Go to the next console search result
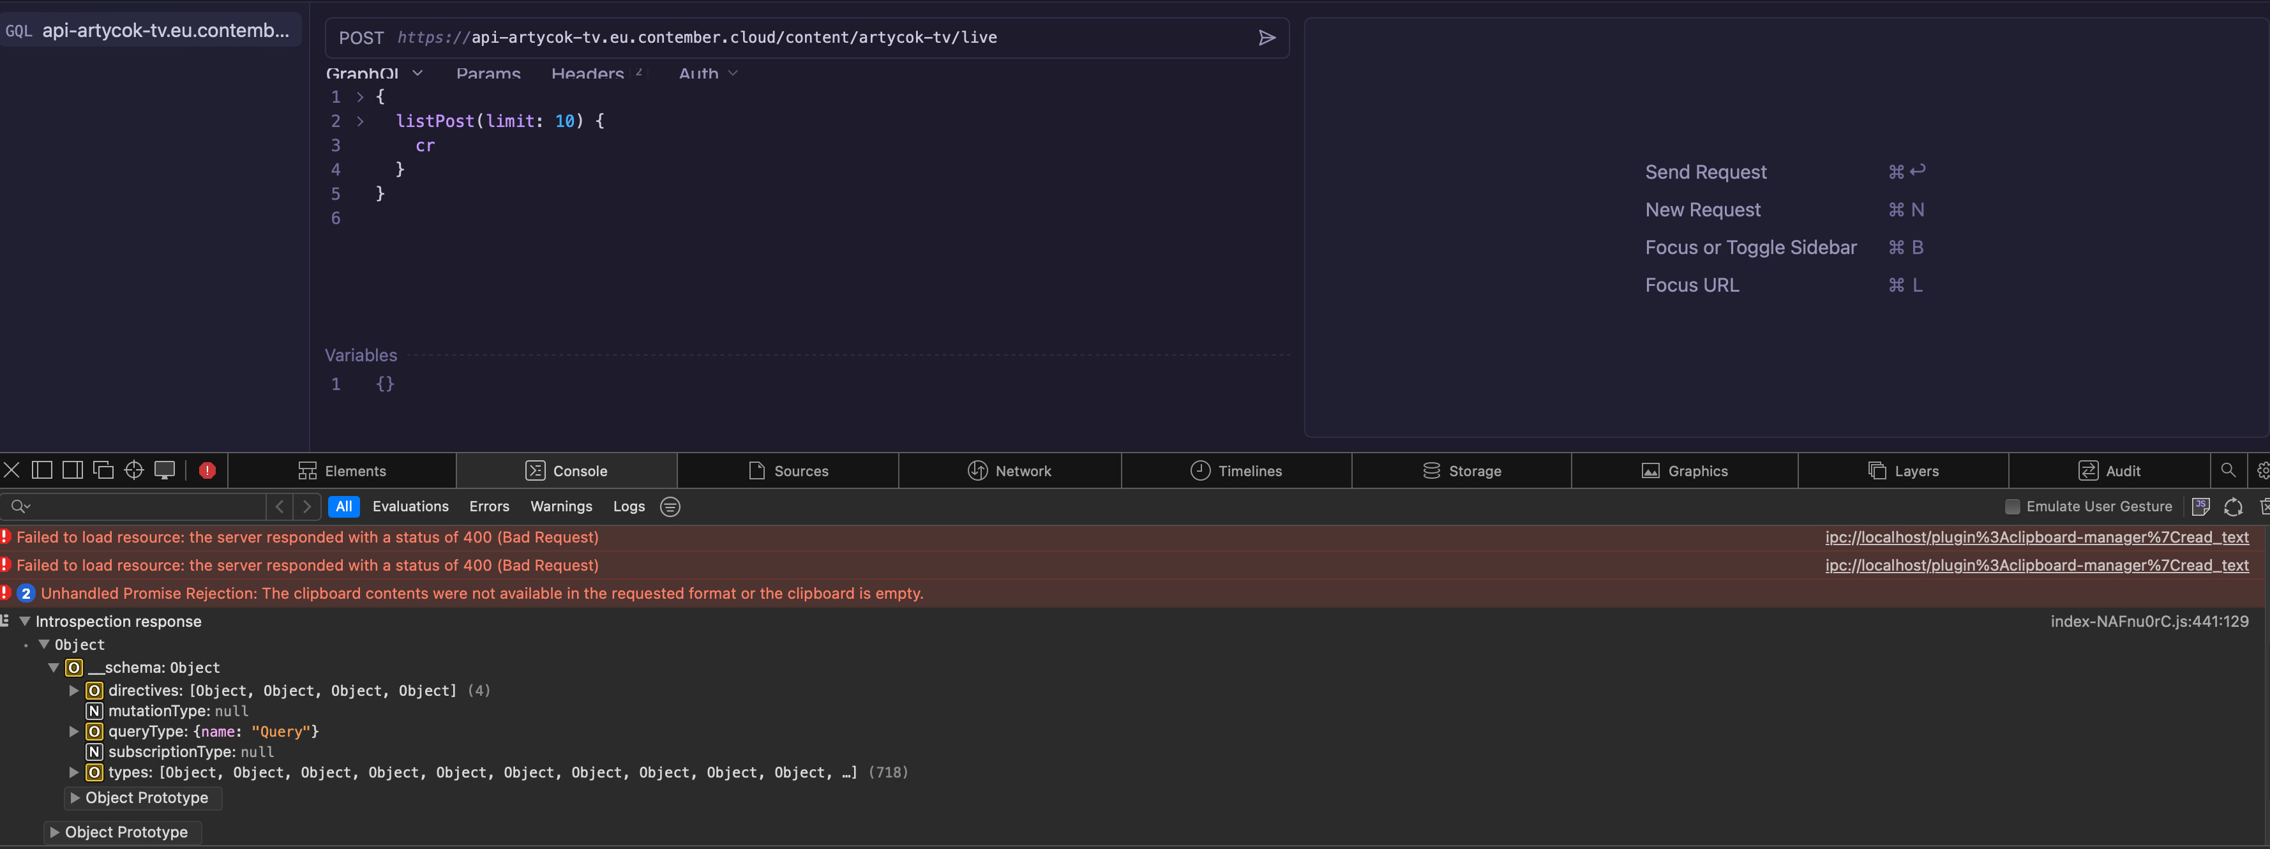Image resolution: width=2270 pixels, height=849 pixels. [306, 506]
